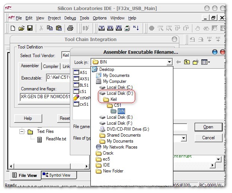The image size is (232, 193).
Task: Switch to the Compiler tab
Action: pyautogui.click(x=51, y=66)
